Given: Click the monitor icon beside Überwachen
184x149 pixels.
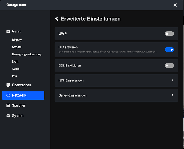Looking at the screenshot, I should tap(8, 85).
